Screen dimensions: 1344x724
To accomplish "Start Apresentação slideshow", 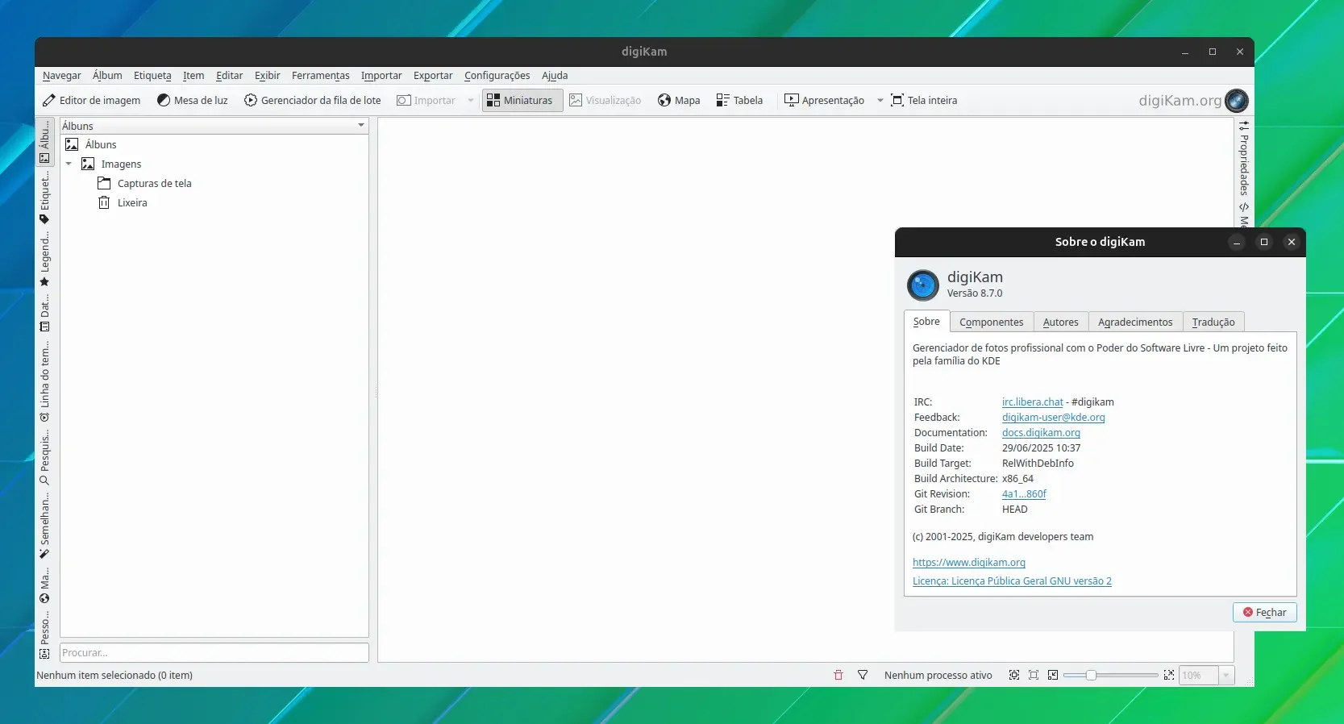I will pos(825,101).
